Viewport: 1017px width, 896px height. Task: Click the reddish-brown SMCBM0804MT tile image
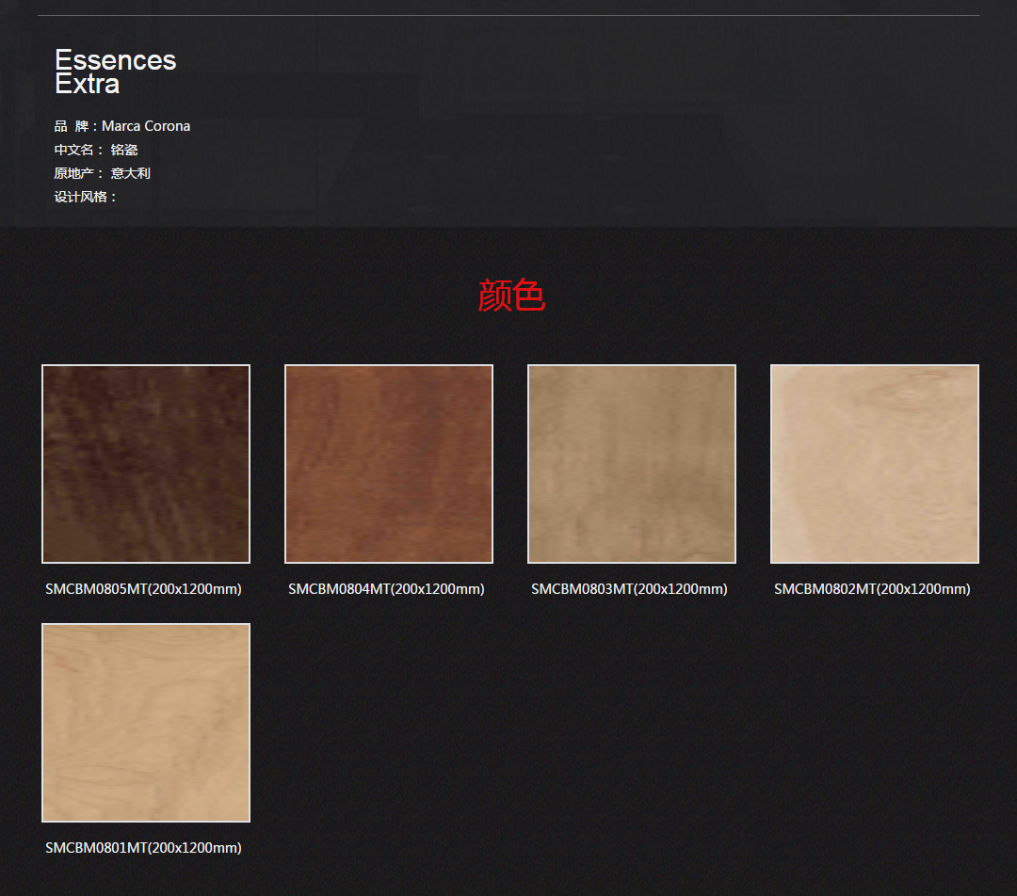click(389, 464)
